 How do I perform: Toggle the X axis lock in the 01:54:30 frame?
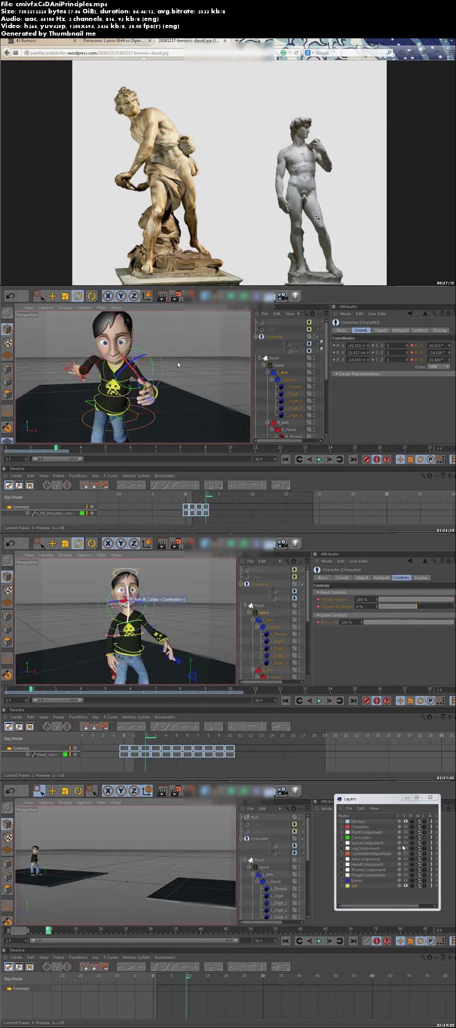(108, 296)
